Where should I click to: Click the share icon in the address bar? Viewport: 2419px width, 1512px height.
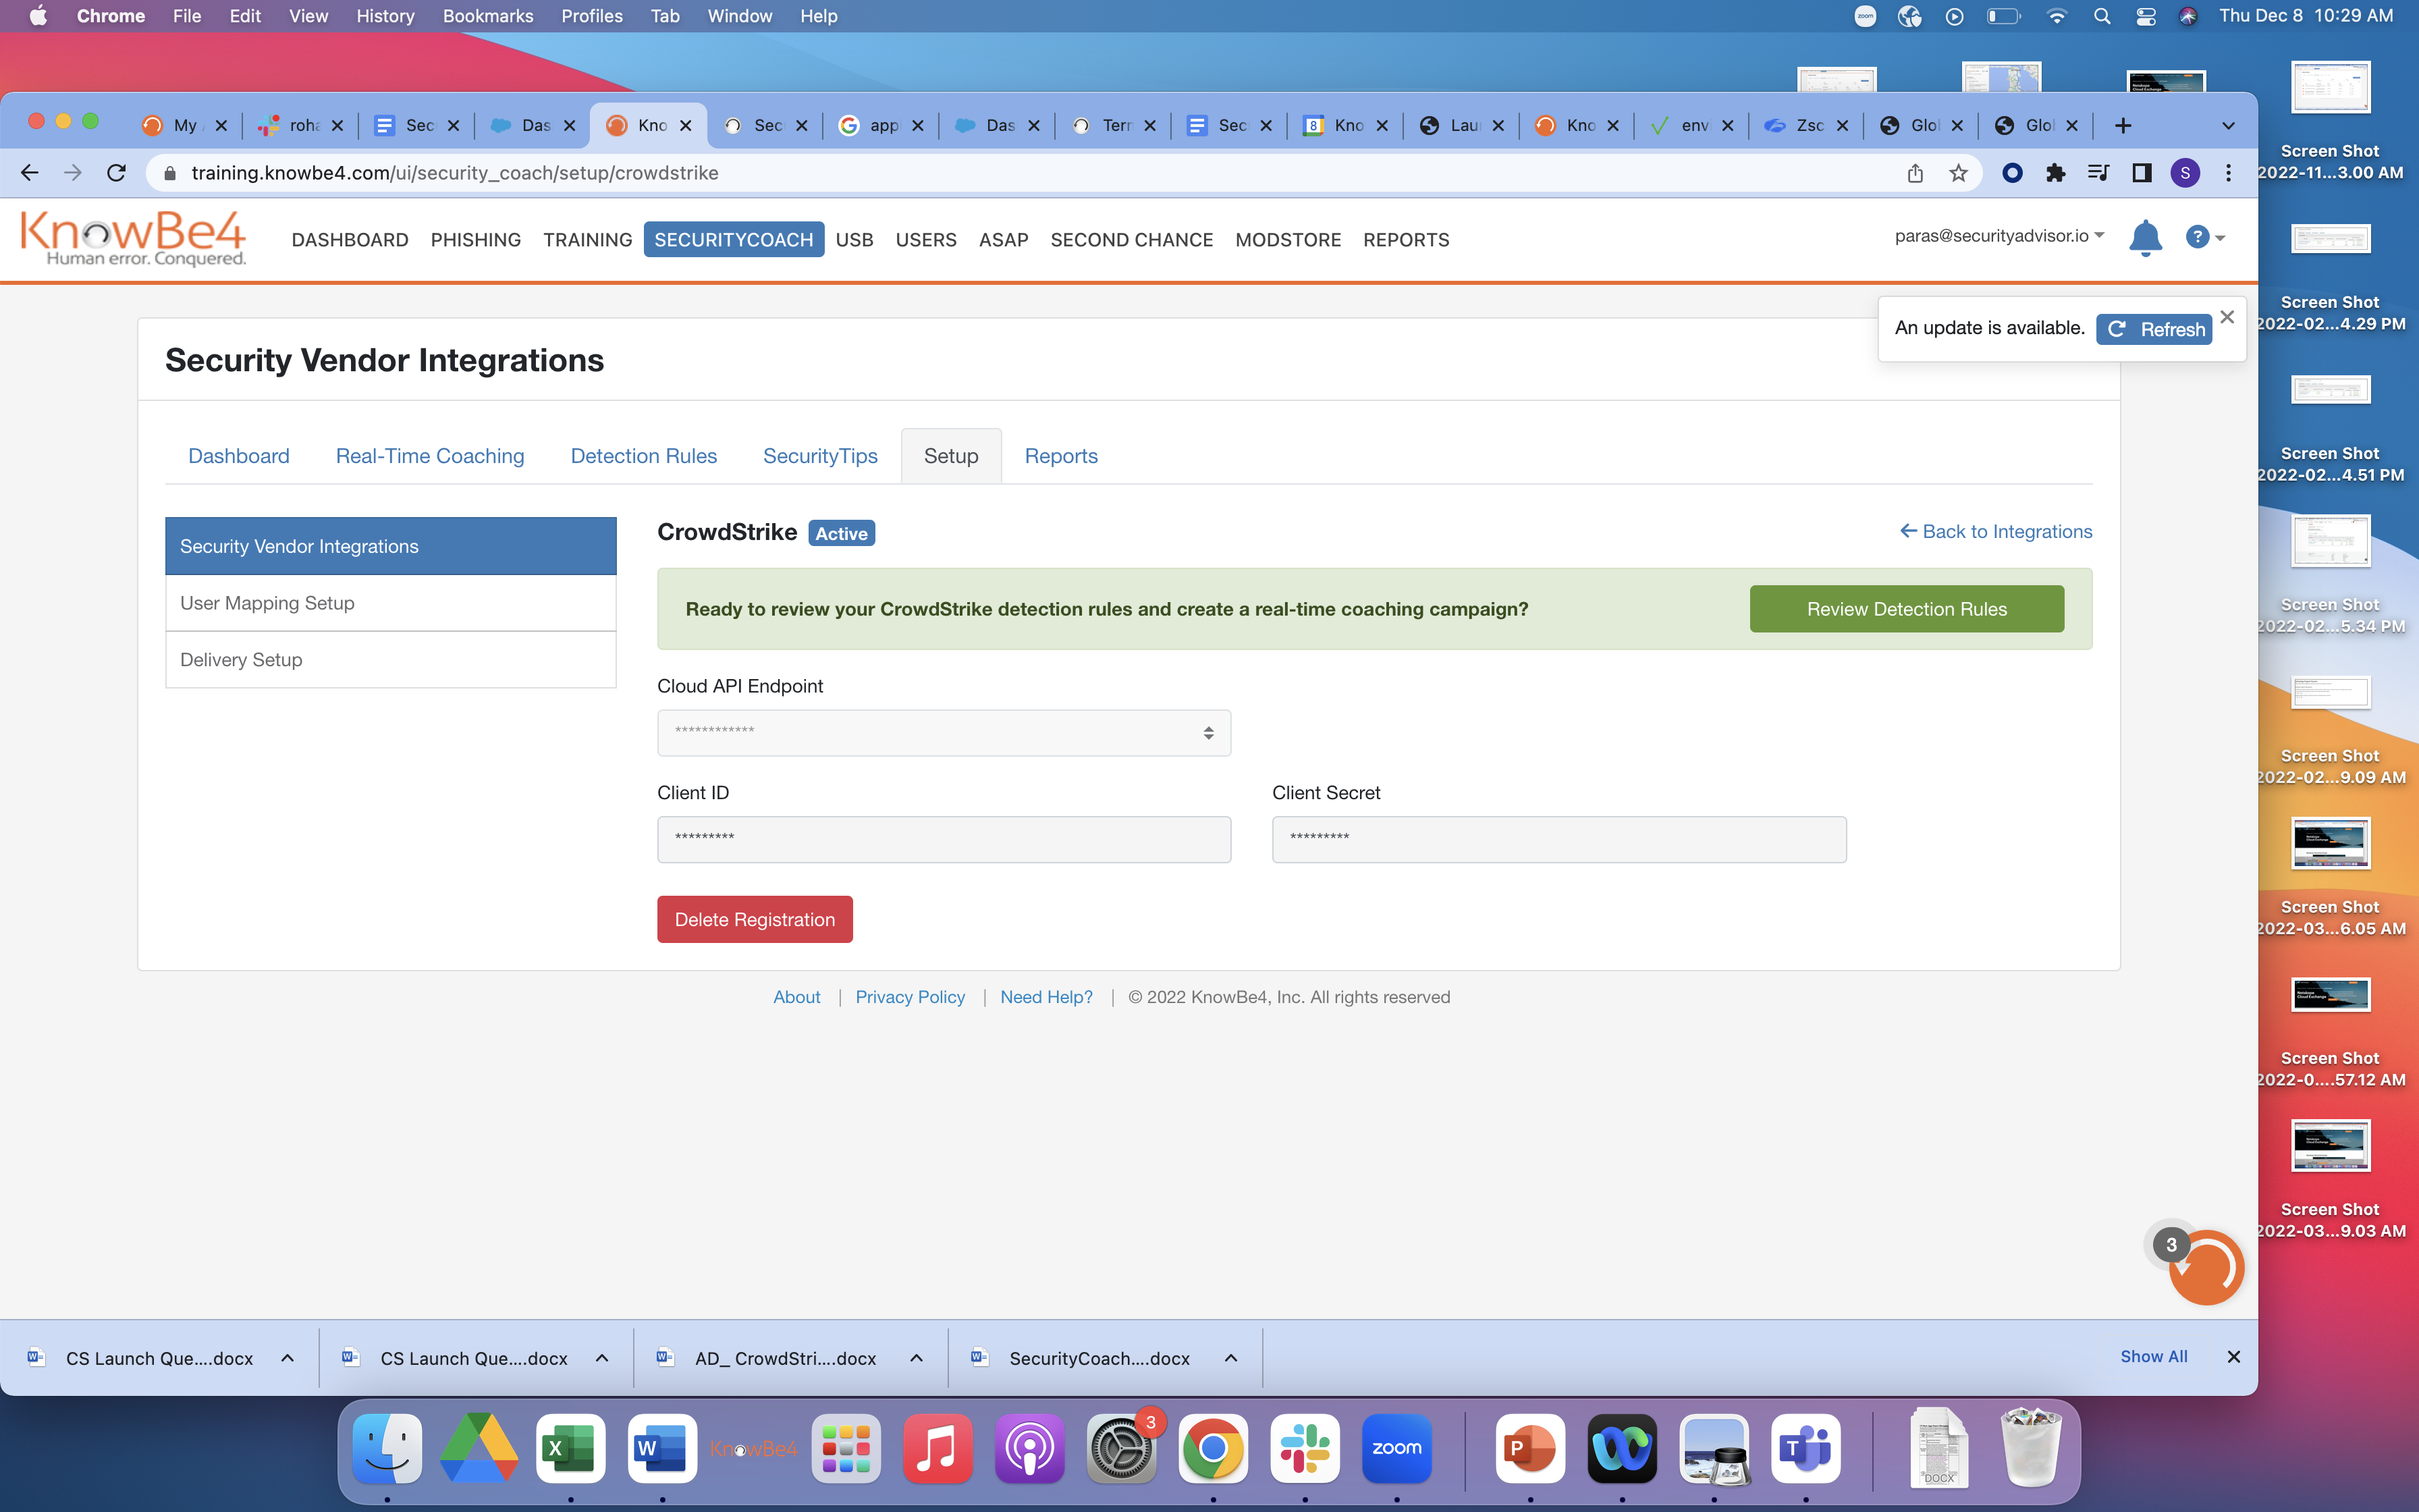pyautogui.click(x=1914, y=173)
